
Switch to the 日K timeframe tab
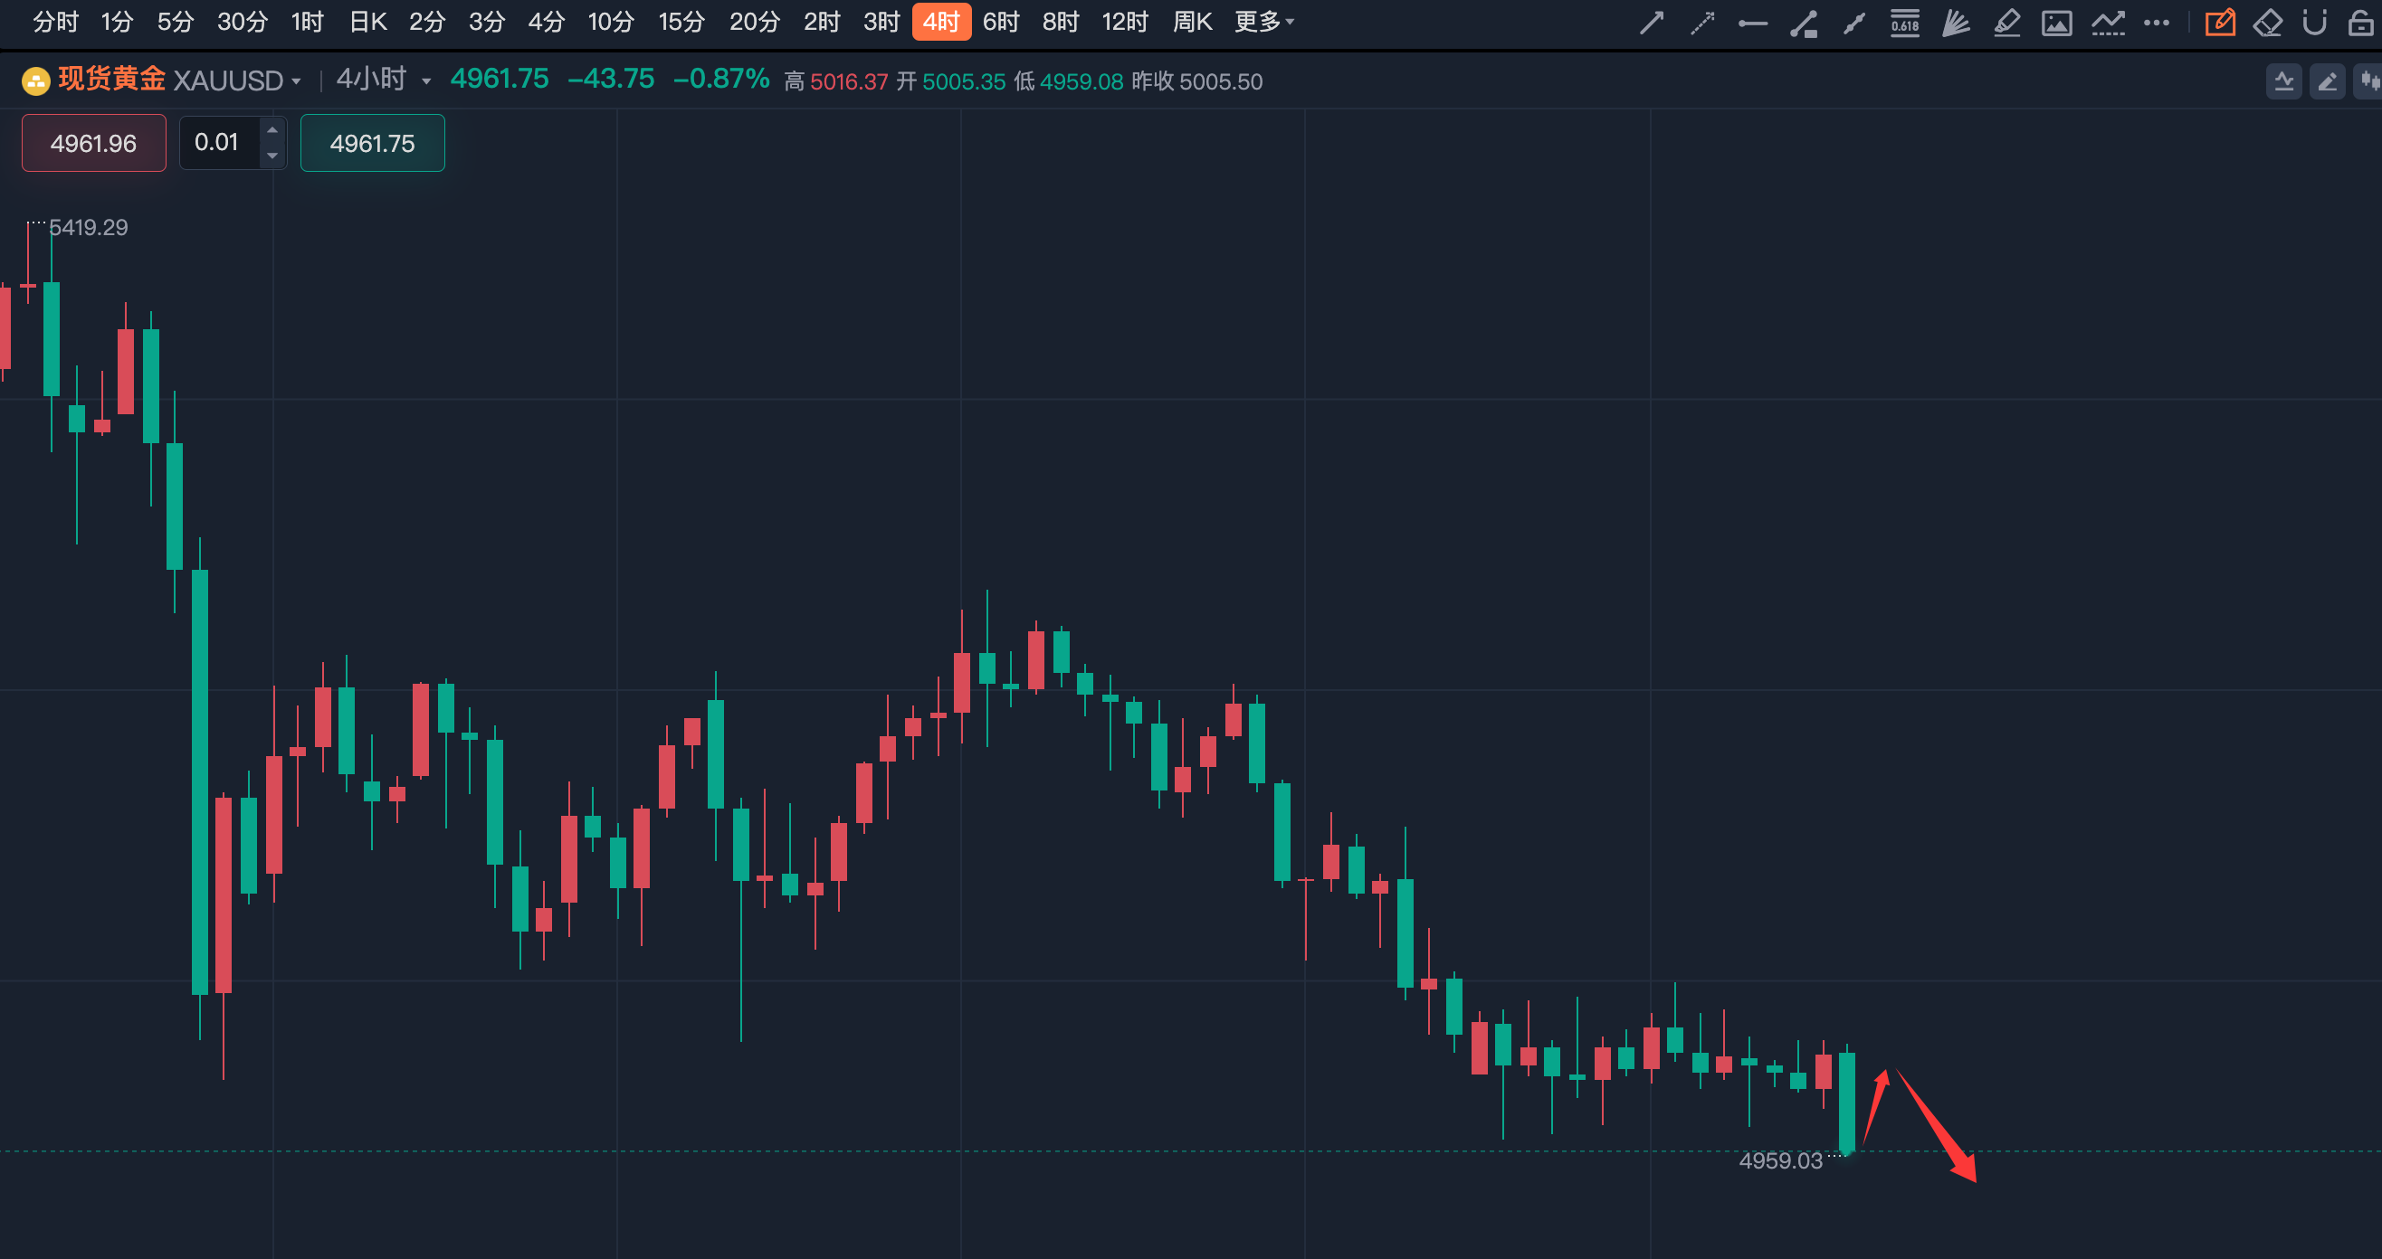pyautogui.click(x=367, y=22)
